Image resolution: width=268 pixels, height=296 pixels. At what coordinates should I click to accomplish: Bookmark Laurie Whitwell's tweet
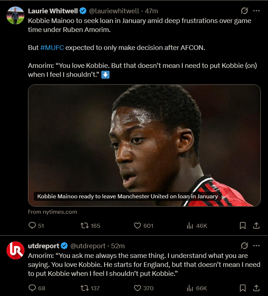(x=243, y=226)
